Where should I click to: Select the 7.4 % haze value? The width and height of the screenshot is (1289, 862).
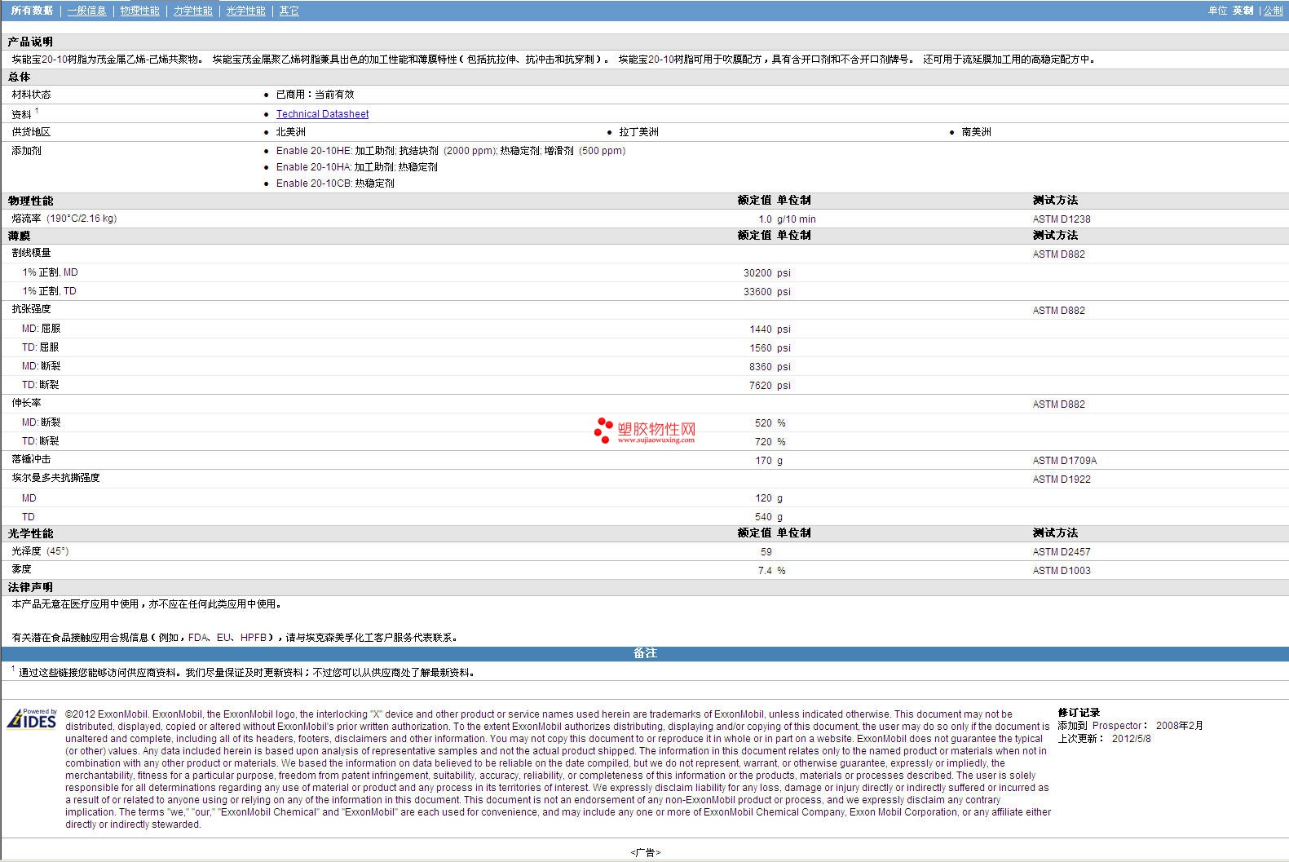[x=771, y=571]
